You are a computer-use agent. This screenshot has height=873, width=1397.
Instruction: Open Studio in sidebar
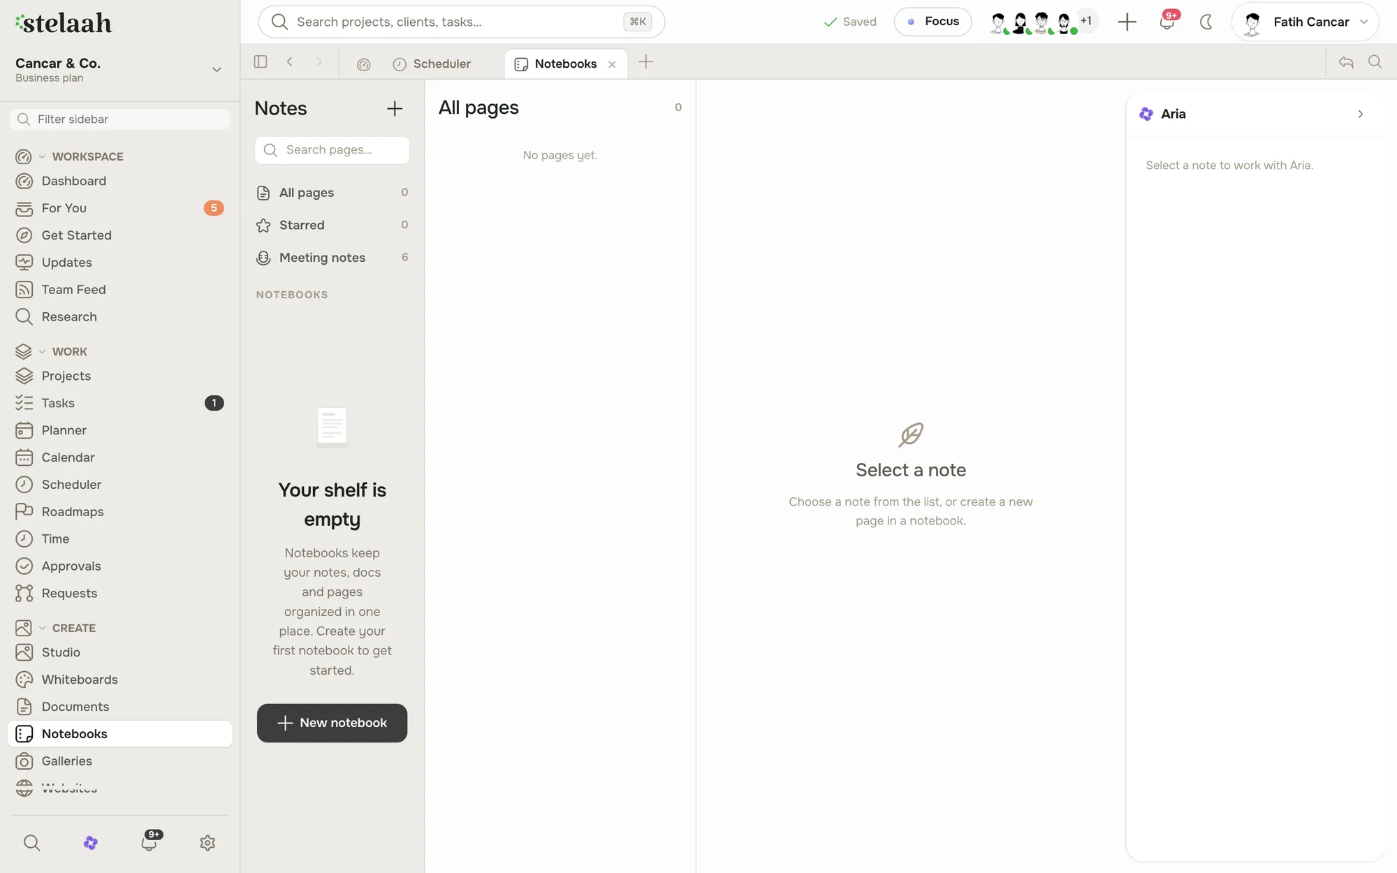pyautogui.click(x=119, y=652)
